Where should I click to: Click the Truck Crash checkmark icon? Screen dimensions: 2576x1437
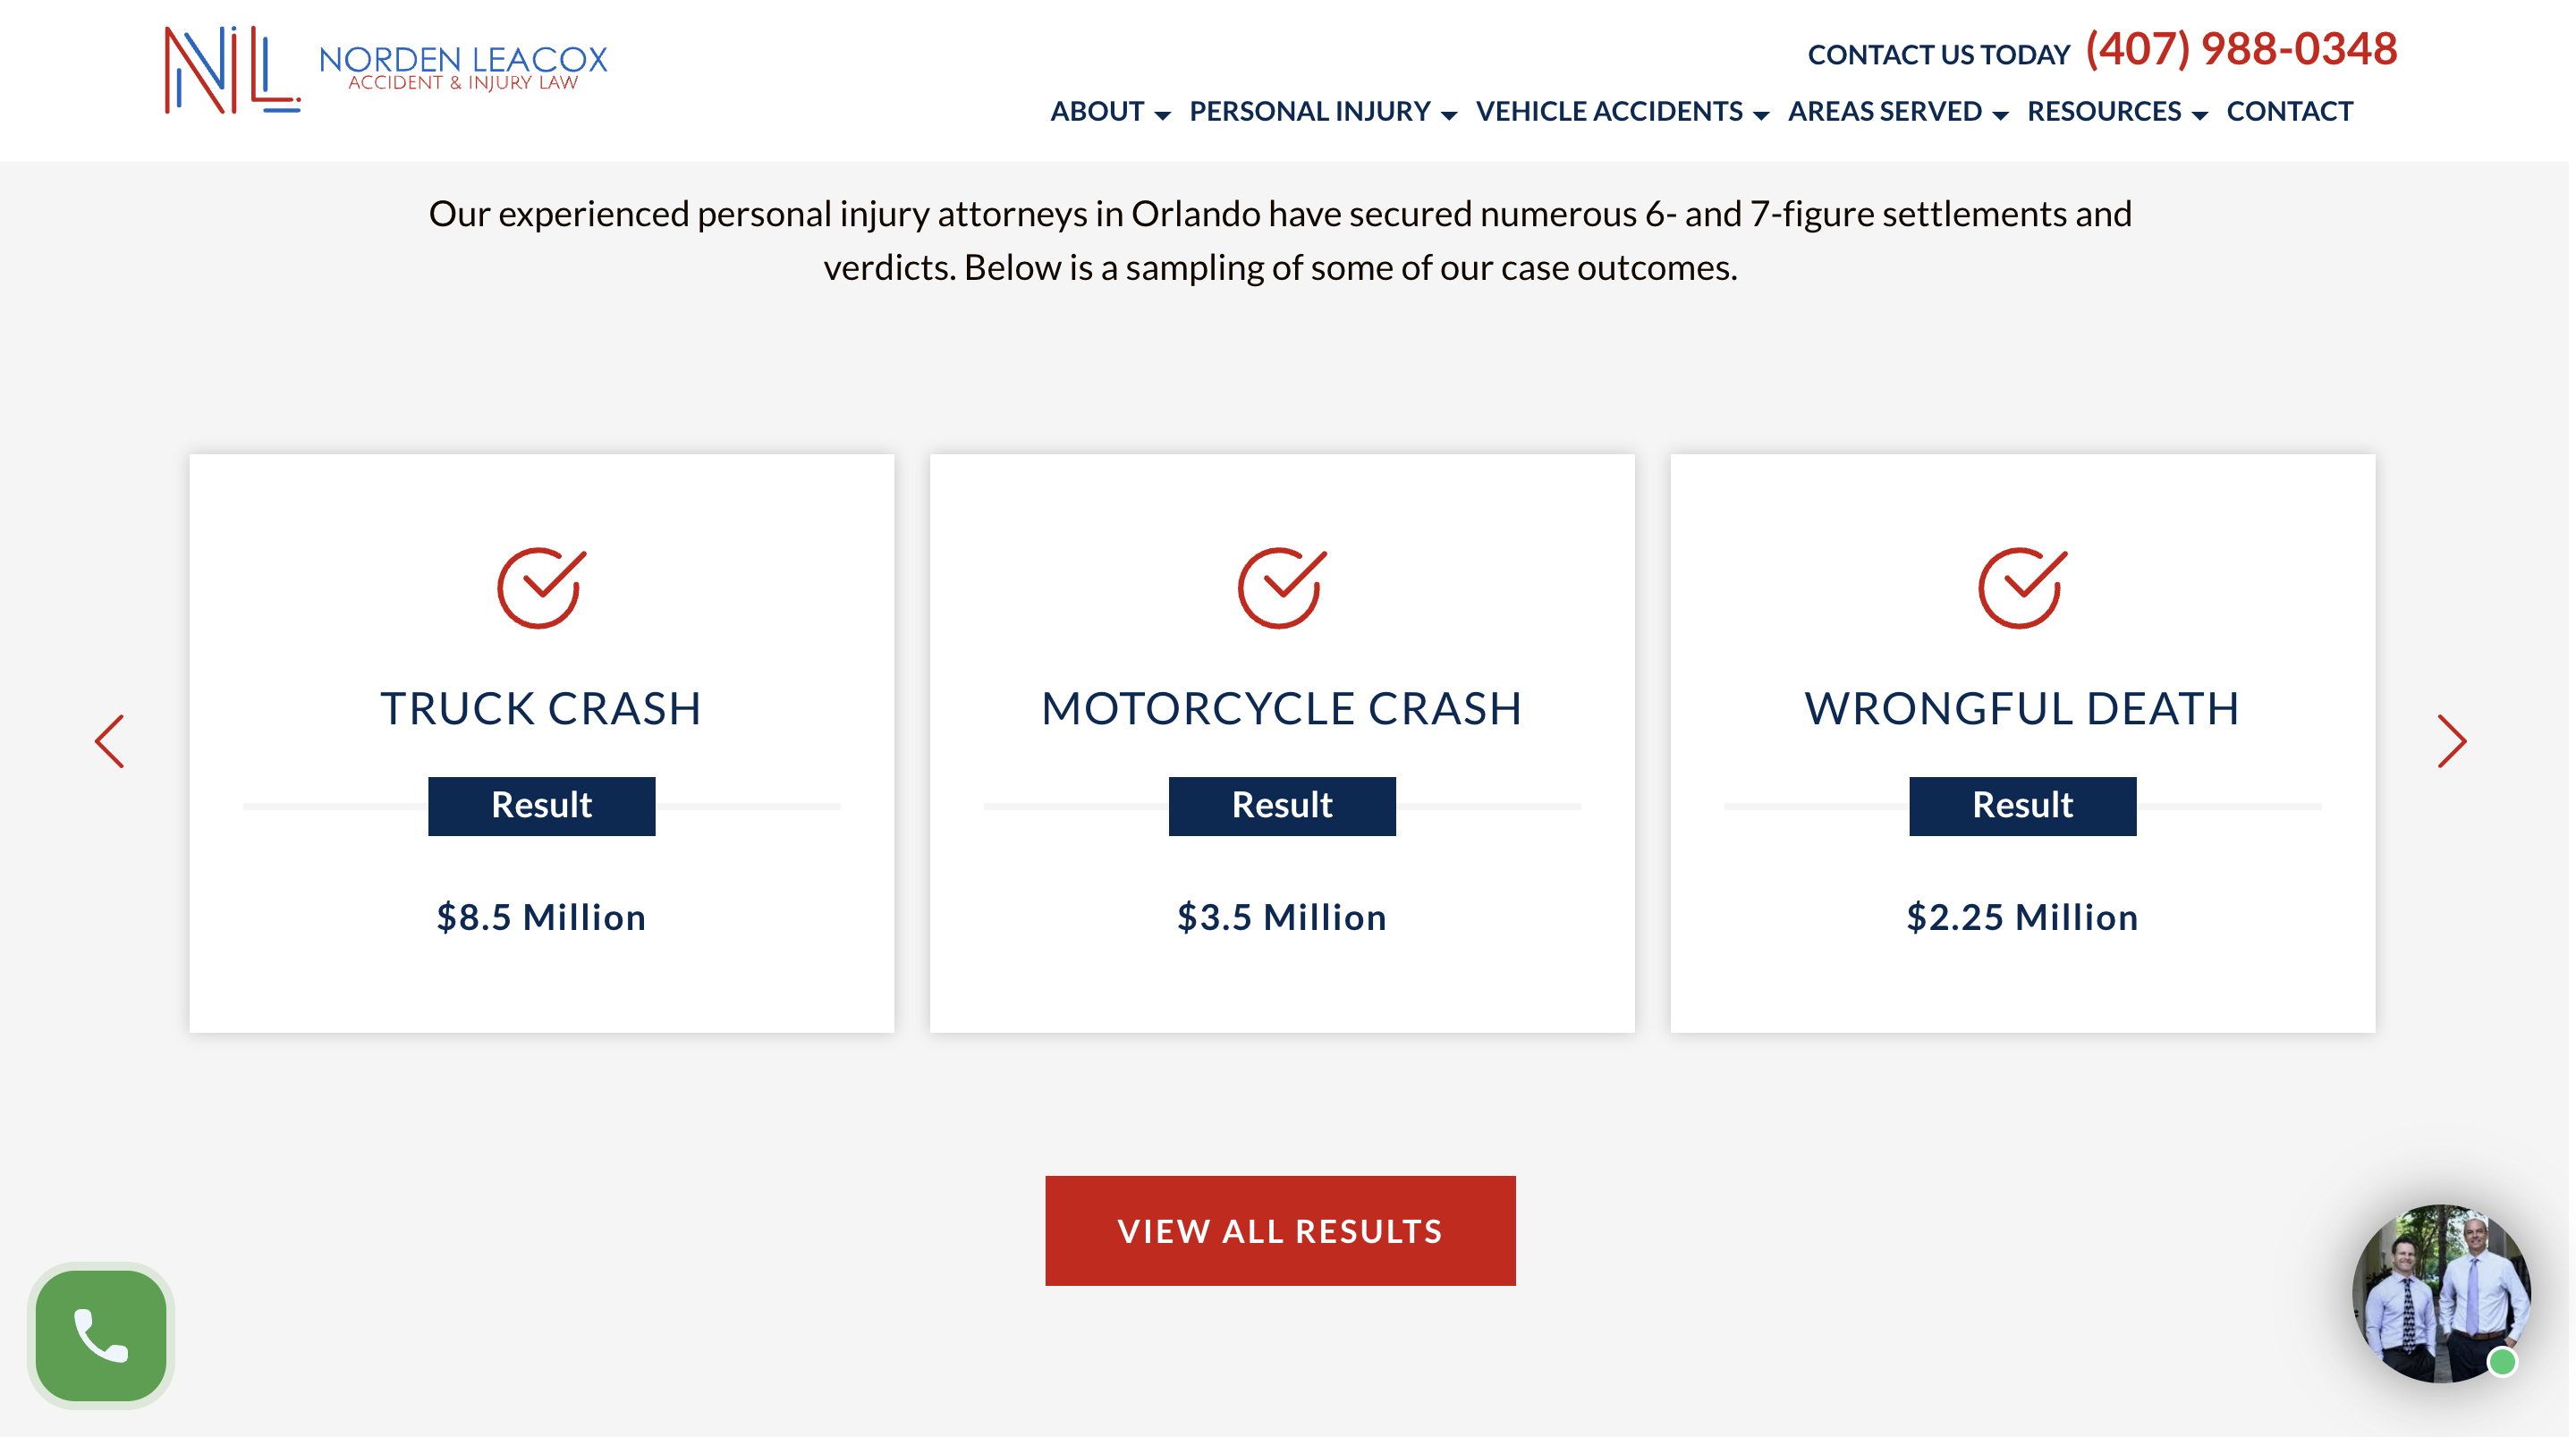tap(541, 588)
